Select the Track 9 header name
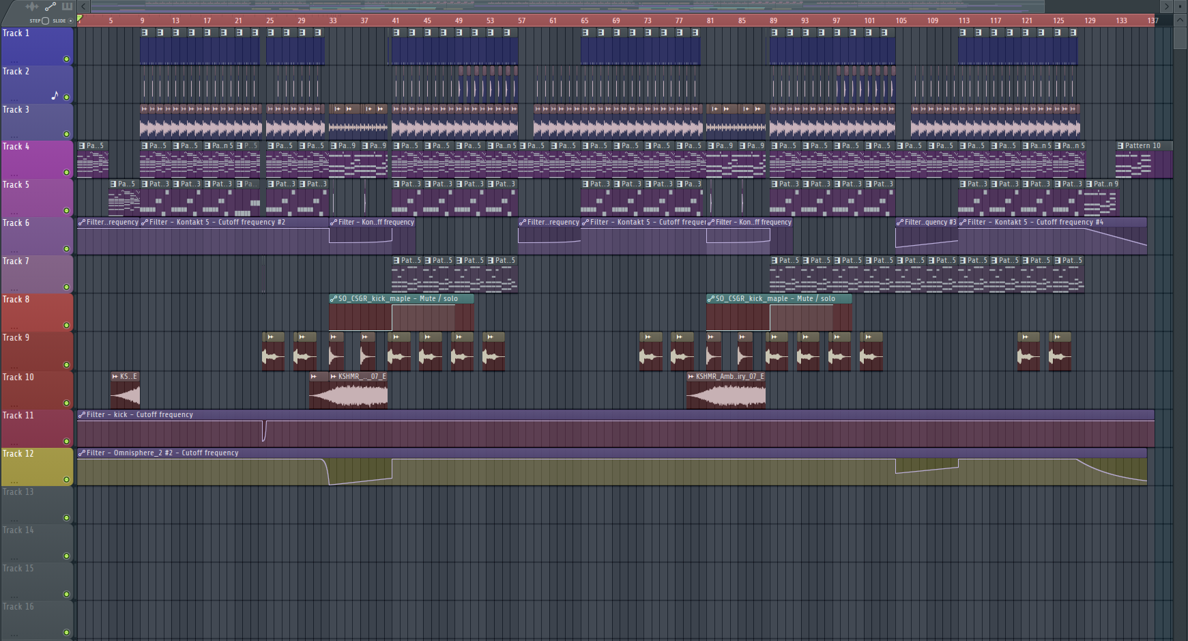This screenshot has width=1188, height=641. point(16,337)
